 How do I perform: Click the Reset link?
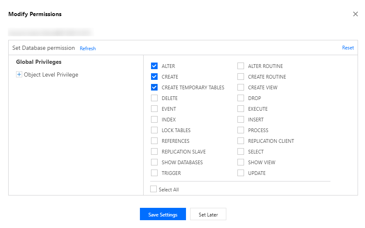(x=348, y=48)
